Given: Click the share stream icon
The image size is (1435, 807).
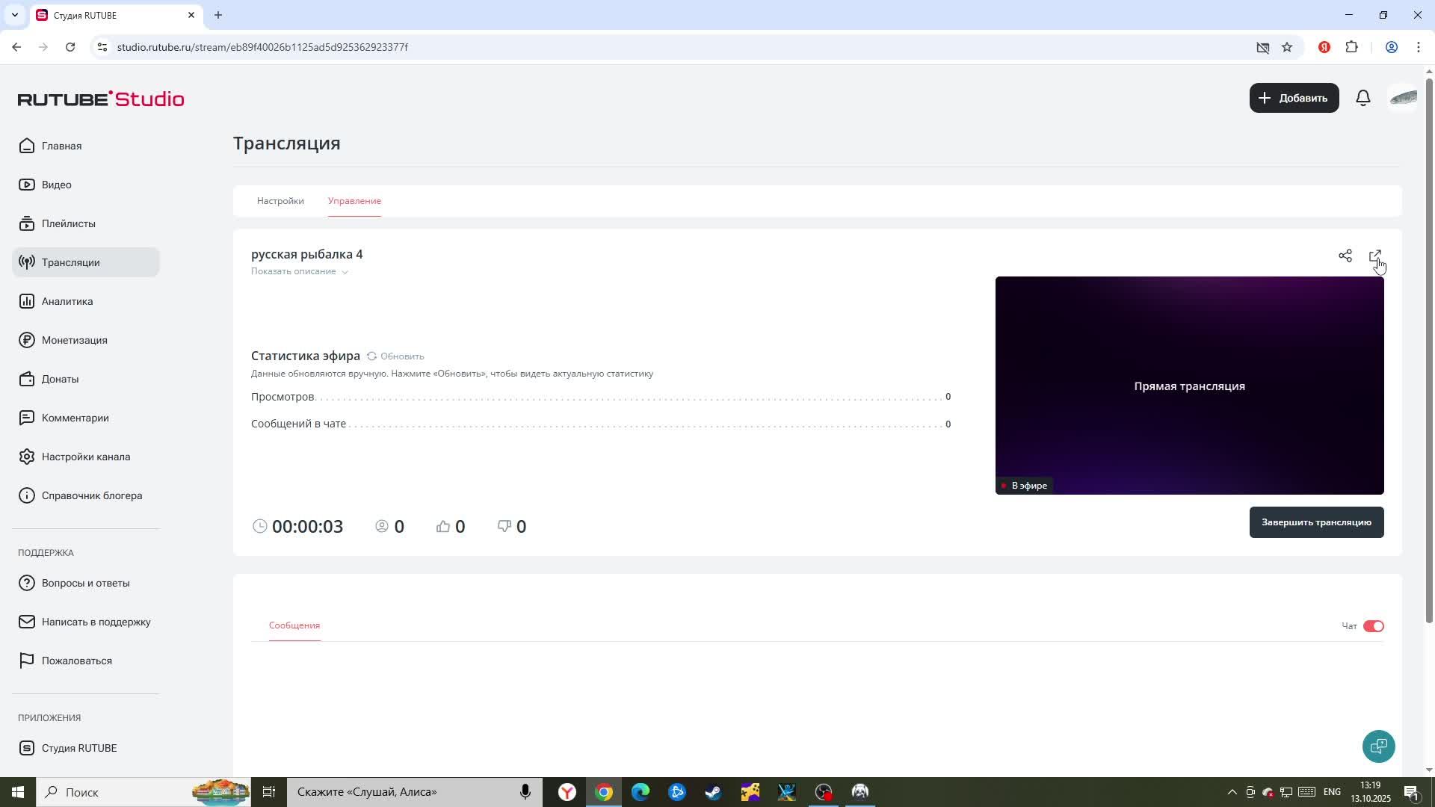Looking at the screenshot, I should coord(1345,256).
